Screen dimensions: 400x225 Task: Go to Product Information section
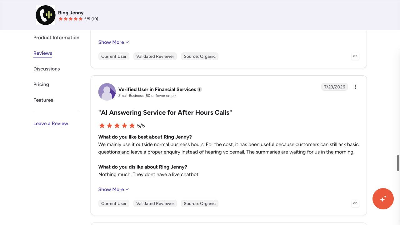(x=56, y=37)
